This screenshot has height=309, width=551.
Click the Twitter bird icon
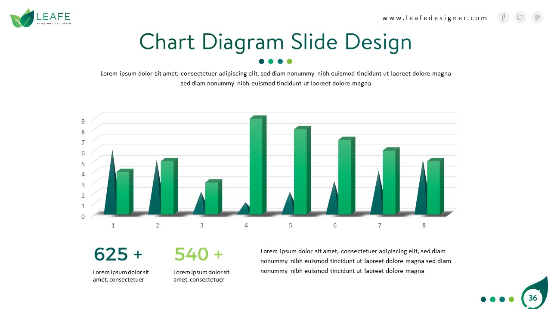click(520, 18)
